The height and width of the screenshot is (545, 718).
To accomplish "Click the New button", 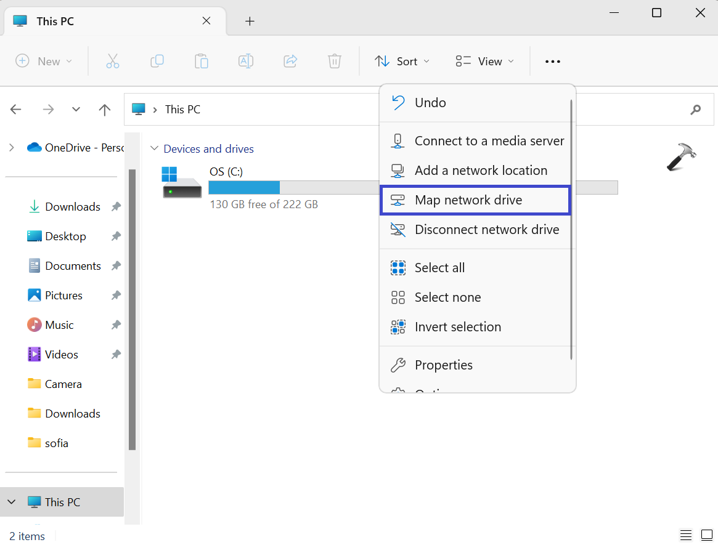I will pyautogui.click(x=44, y=61).
